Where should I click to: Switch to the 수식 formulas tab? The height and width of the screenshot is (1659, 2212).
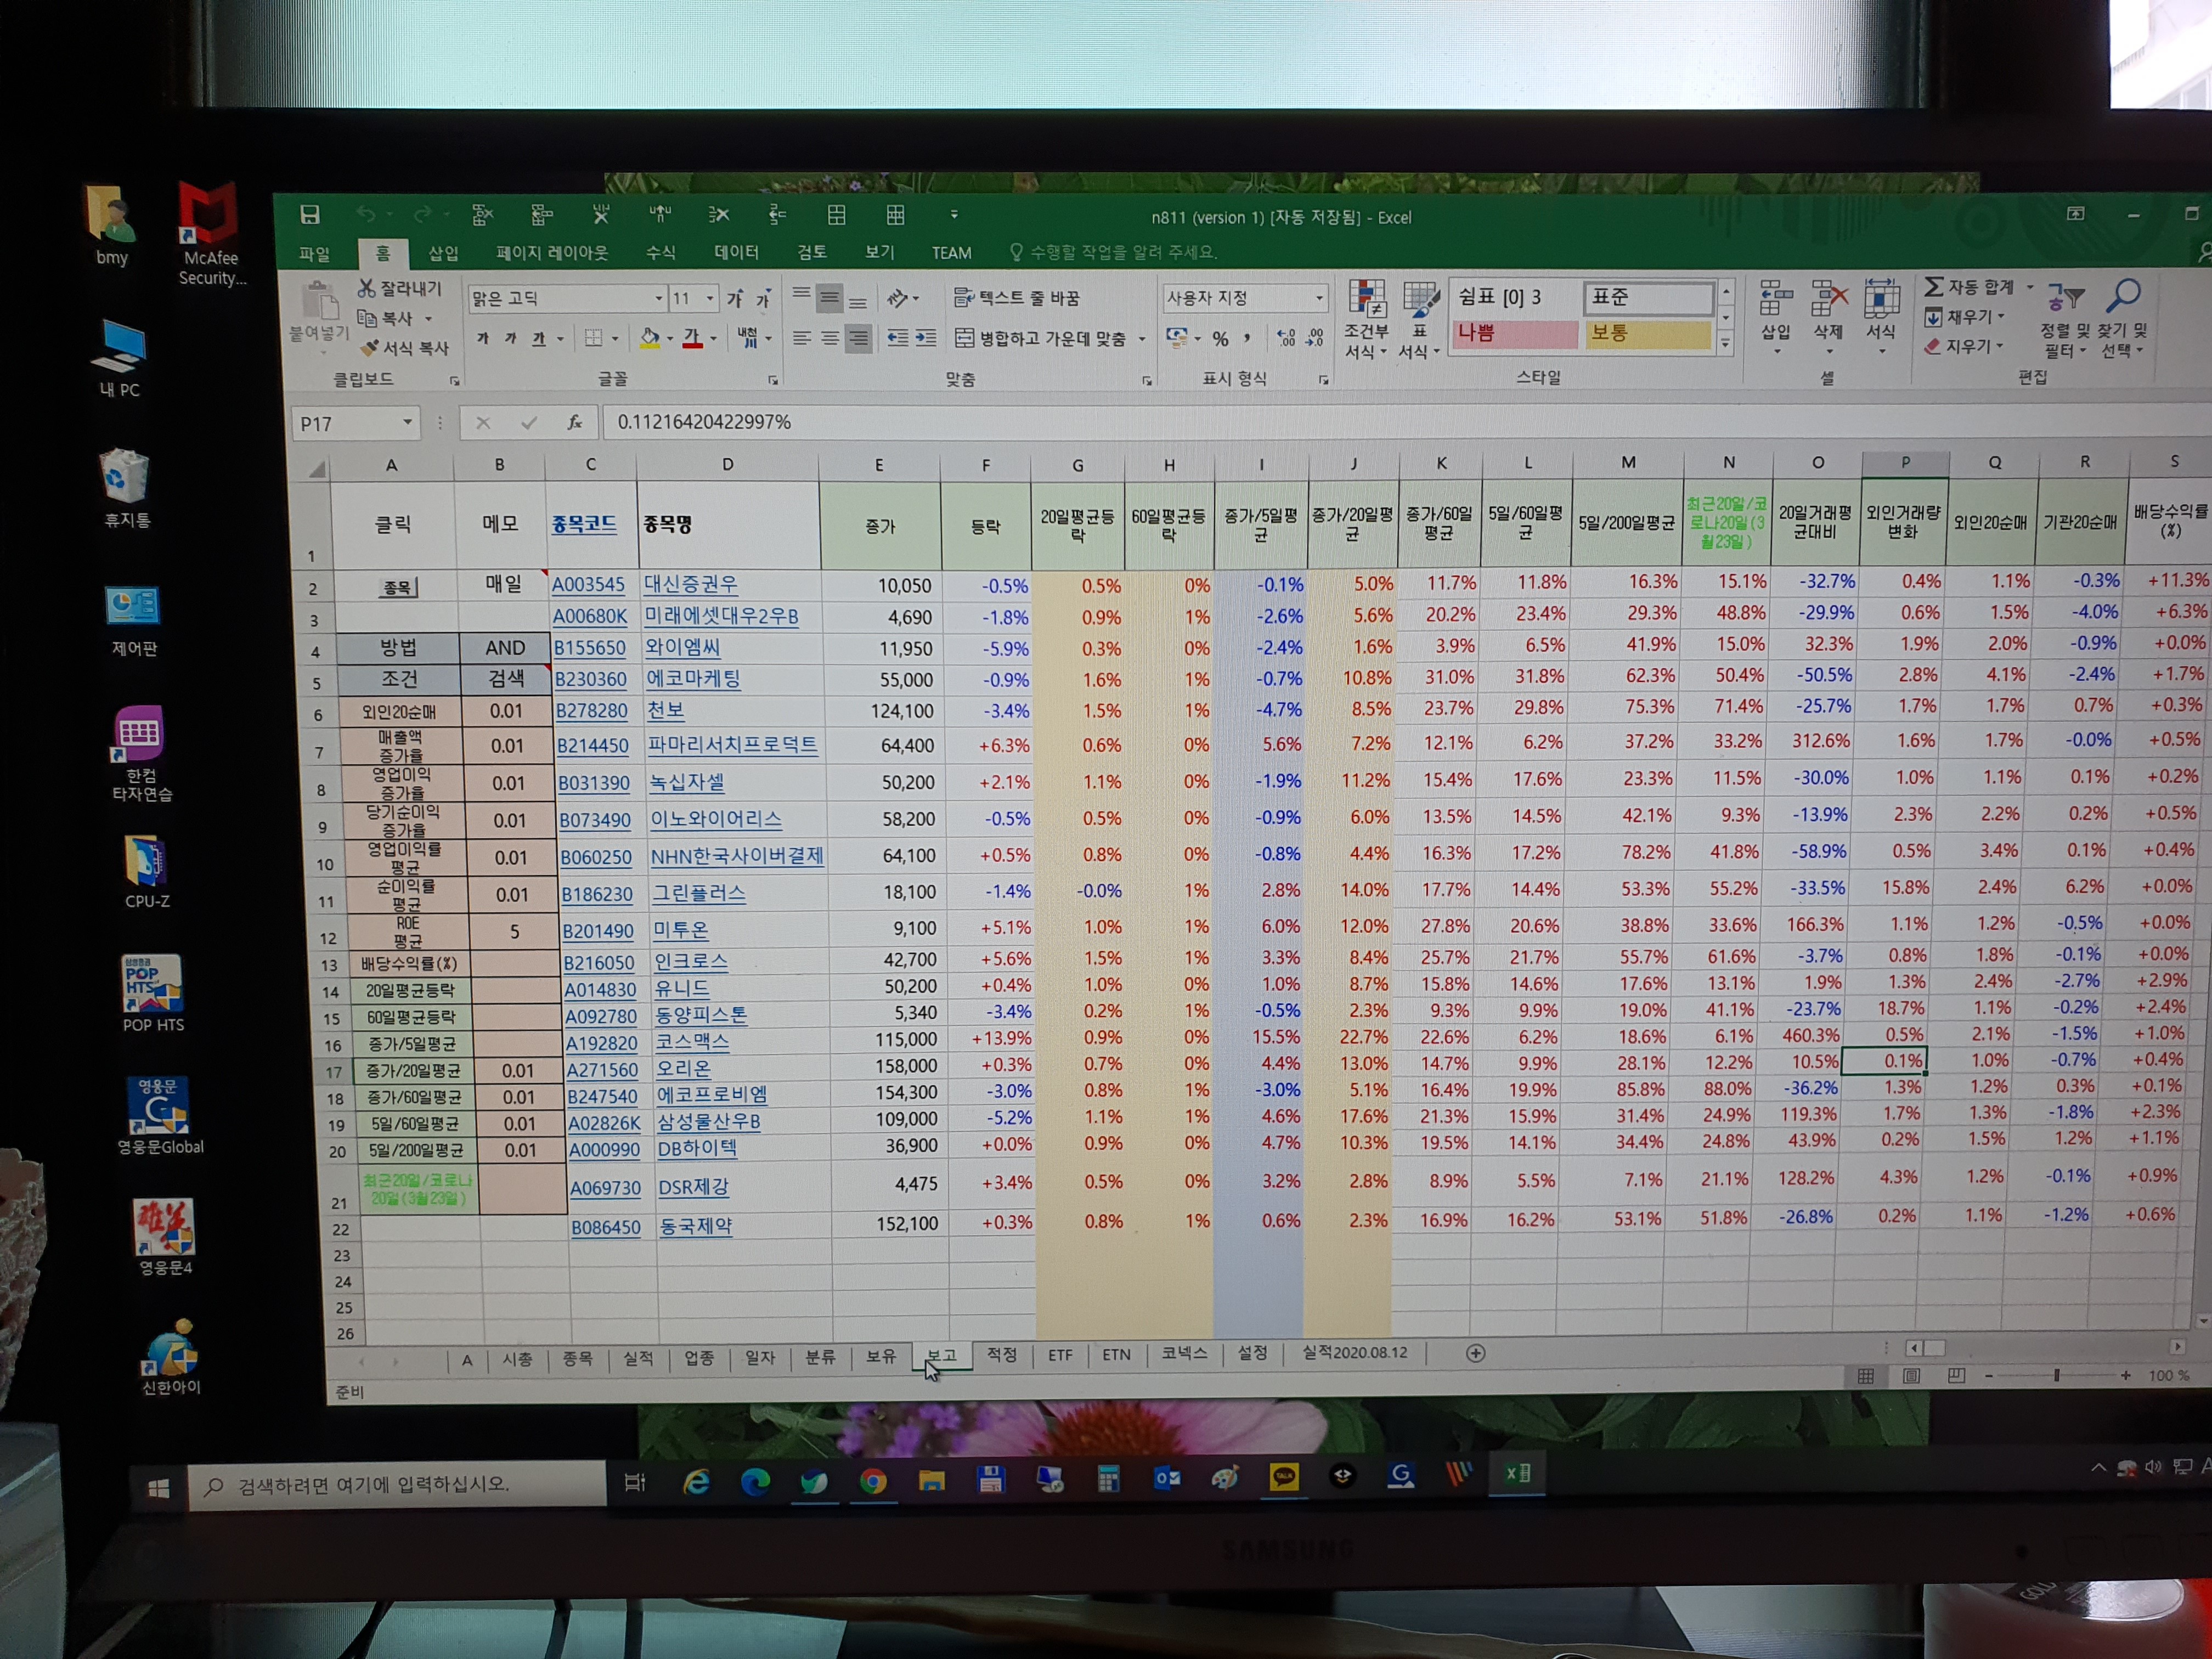click(660, 253)
